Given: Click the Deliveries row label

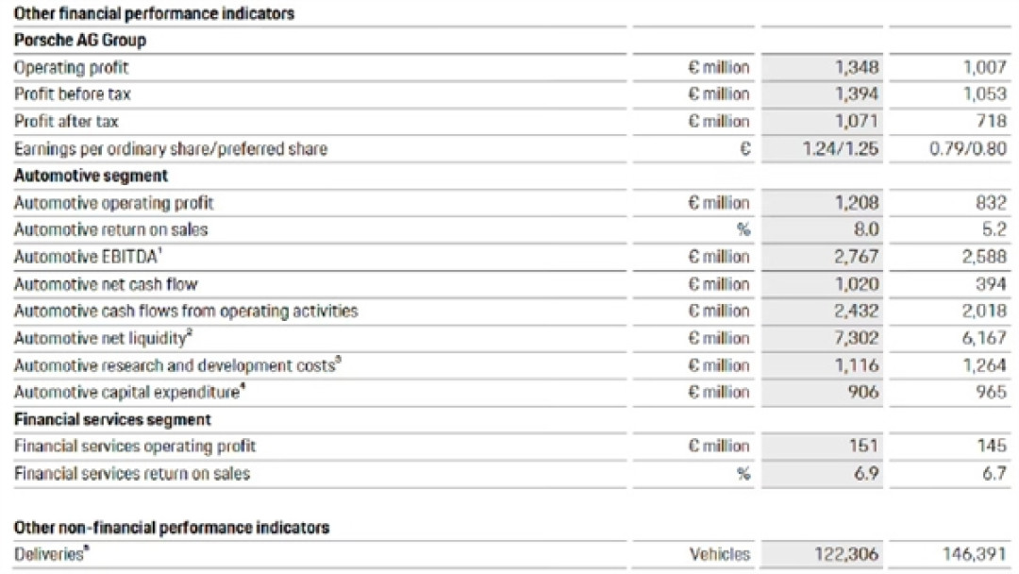Looking at the screenshot, I should pos(51,554).
